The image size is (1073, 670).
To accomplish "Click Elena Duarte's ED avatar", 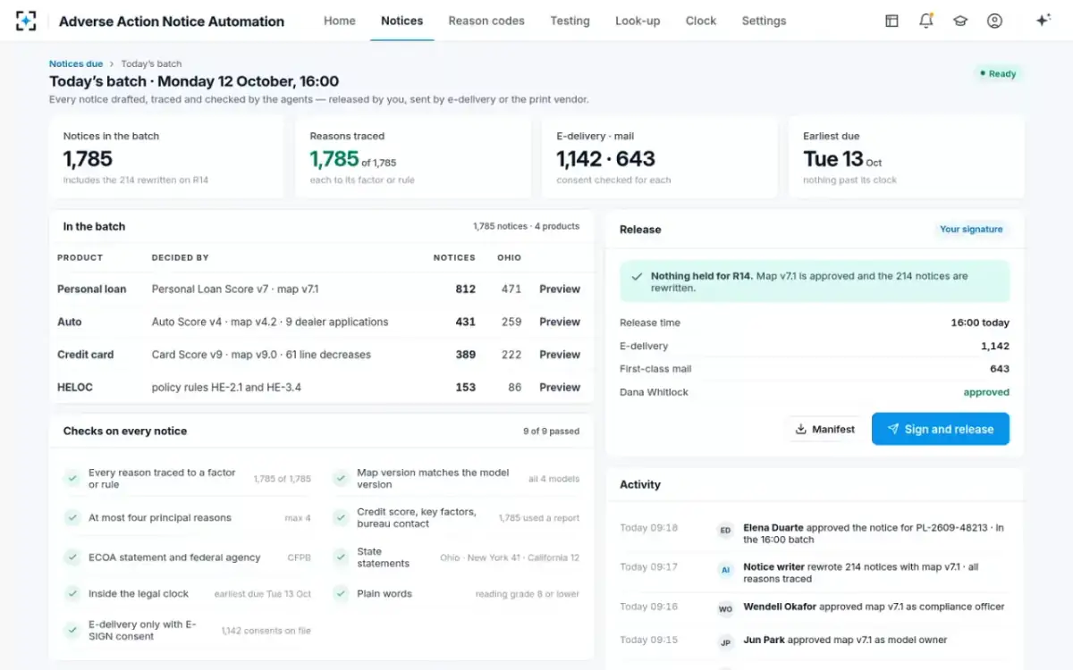I will pyautogui.click(x=726, y=531).
